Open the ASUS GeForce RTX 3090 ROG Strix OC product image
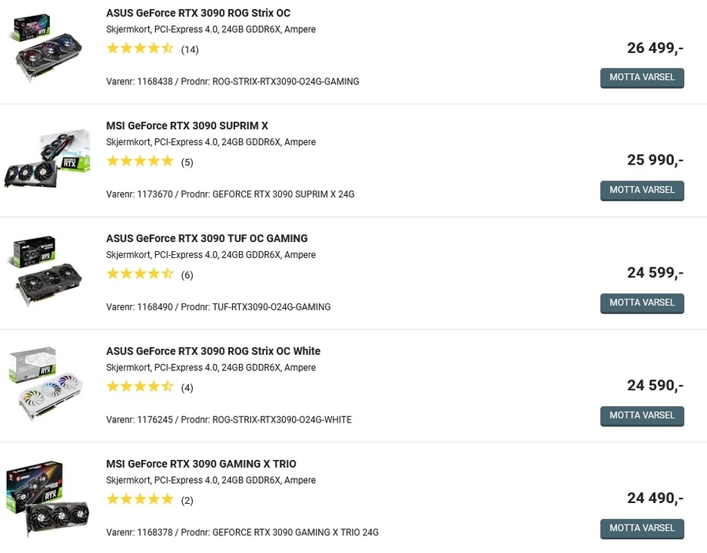Image resolution: width=707 pixels, height=553 pixels. coord(46,48)
